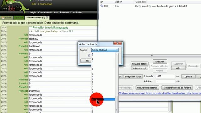Close the #Promocodes chat tab
Screen dimensions: 201x113
(x=47, y=17)
